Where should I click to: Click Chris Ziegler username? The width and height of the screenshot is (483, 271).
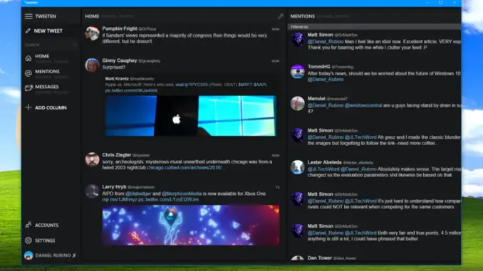tap(117, 155)
